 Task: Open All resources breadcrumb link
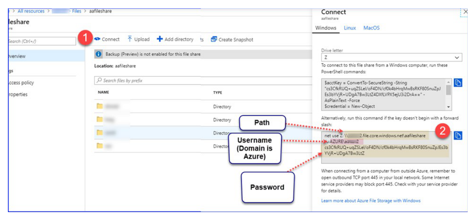(31, 11)
